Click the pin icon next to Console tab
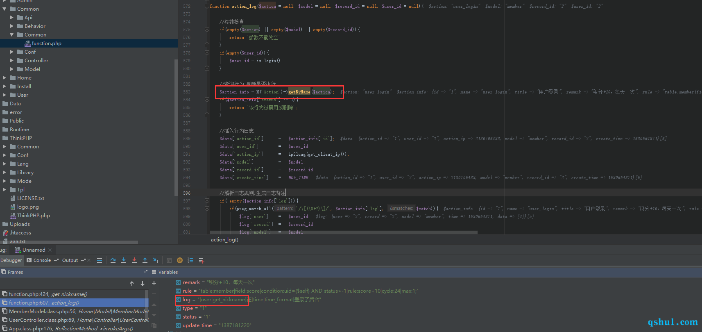702x332 pixels. (57, 260)
